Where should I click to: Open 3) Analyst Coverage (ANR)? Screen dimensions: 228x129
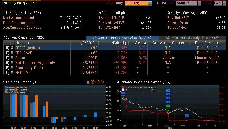point(187,13)
